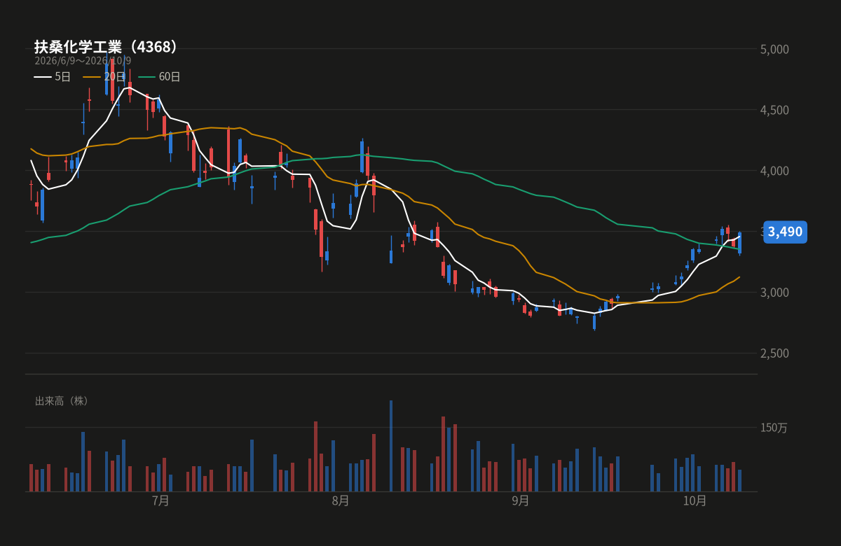841x546 pixels.
Task: Select the 2,500 price axis label
Action: (x=774, y=353)
